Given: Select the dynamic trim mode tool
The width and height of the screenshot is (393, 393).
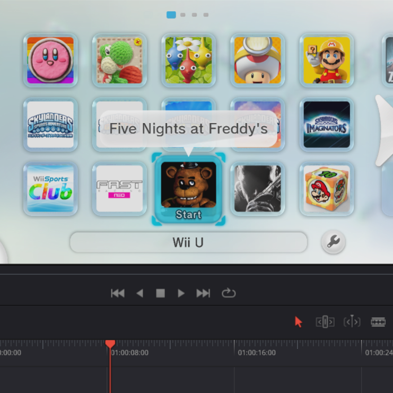Looking at the screenshot, I should point(352,322).
